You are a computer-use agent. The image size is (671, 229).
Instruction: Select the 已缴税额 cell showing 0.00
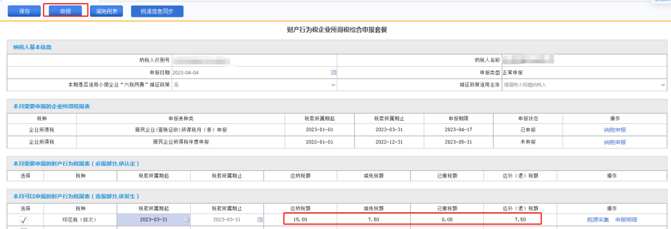coord(447,220)
